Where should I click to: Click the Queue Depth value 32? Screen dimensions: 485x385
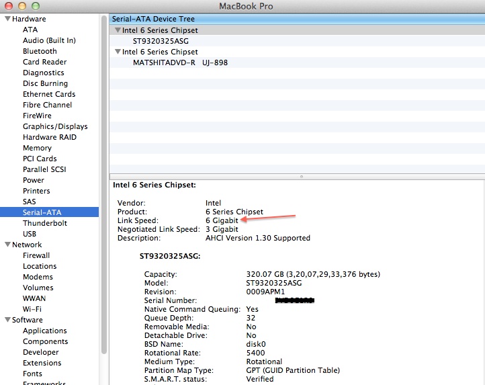coord(251,318)
